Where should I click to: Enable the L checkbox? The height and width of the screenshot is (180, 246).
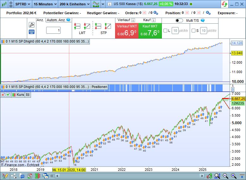click(x=165, y=31)
